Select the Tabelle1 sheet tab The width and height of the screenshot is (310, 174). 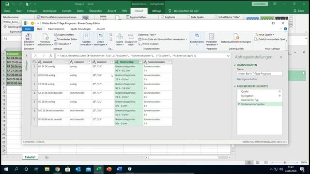30,157
